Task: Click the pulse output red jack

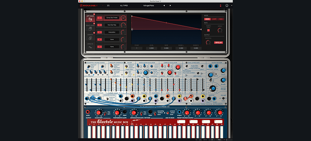Action: [88, 112]
